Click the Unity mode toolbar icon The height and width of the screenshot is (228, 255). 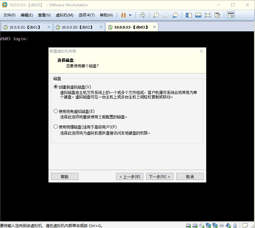[x=217, y=15]
